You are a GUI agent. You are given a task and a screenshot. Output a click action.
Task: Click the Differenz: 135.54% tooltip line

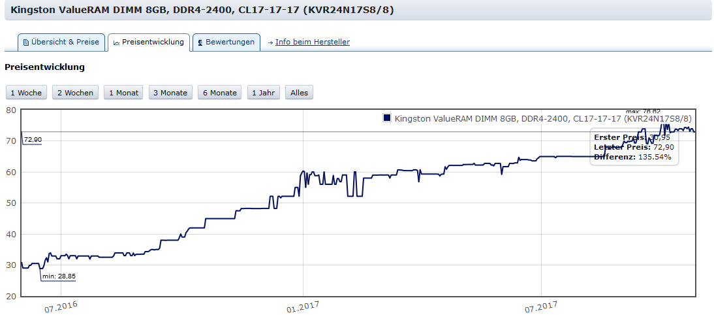click(632, 157)
